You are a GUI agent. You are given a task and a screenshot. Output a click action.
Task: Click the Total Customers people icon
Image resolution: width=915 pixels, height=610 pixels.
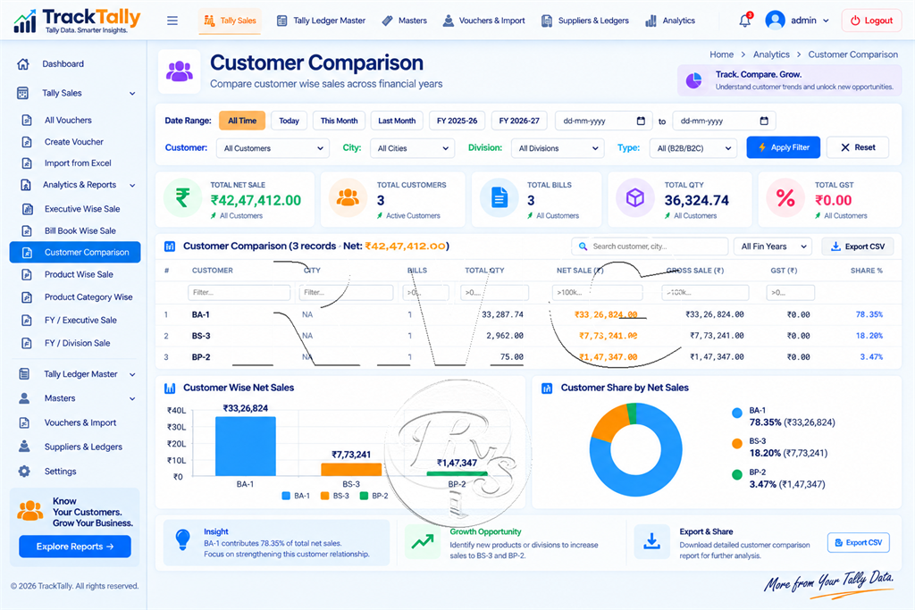348,197
